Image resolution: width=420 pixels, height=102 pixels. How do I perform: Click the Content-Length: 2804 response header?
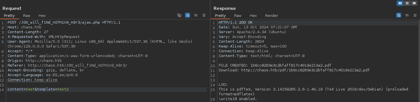[241, 41]
